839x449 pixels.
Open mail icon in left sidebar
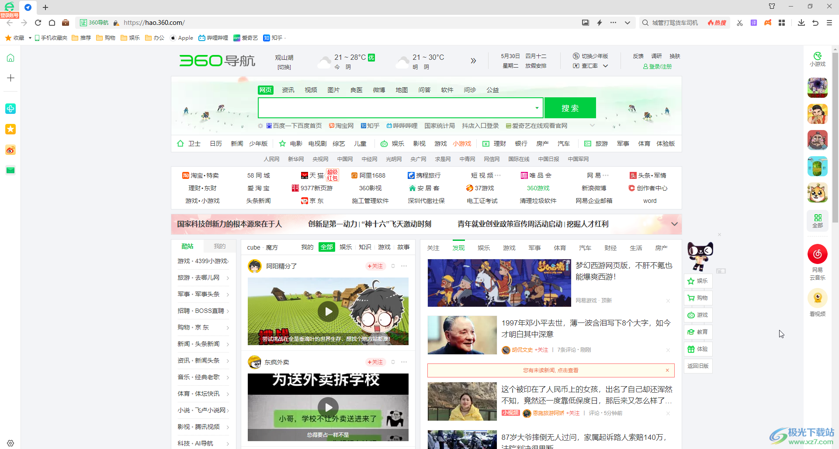[x=10, y=170]
